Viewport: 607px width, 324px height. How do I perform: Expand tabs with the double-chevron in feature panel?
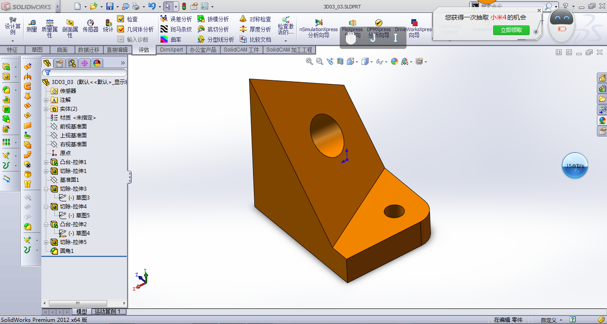pos(123,63)
